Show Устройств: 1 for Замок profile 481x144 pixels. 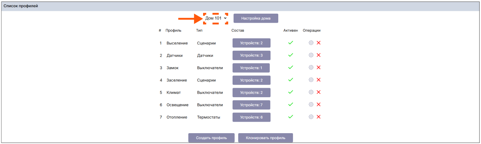pos(251,68)
